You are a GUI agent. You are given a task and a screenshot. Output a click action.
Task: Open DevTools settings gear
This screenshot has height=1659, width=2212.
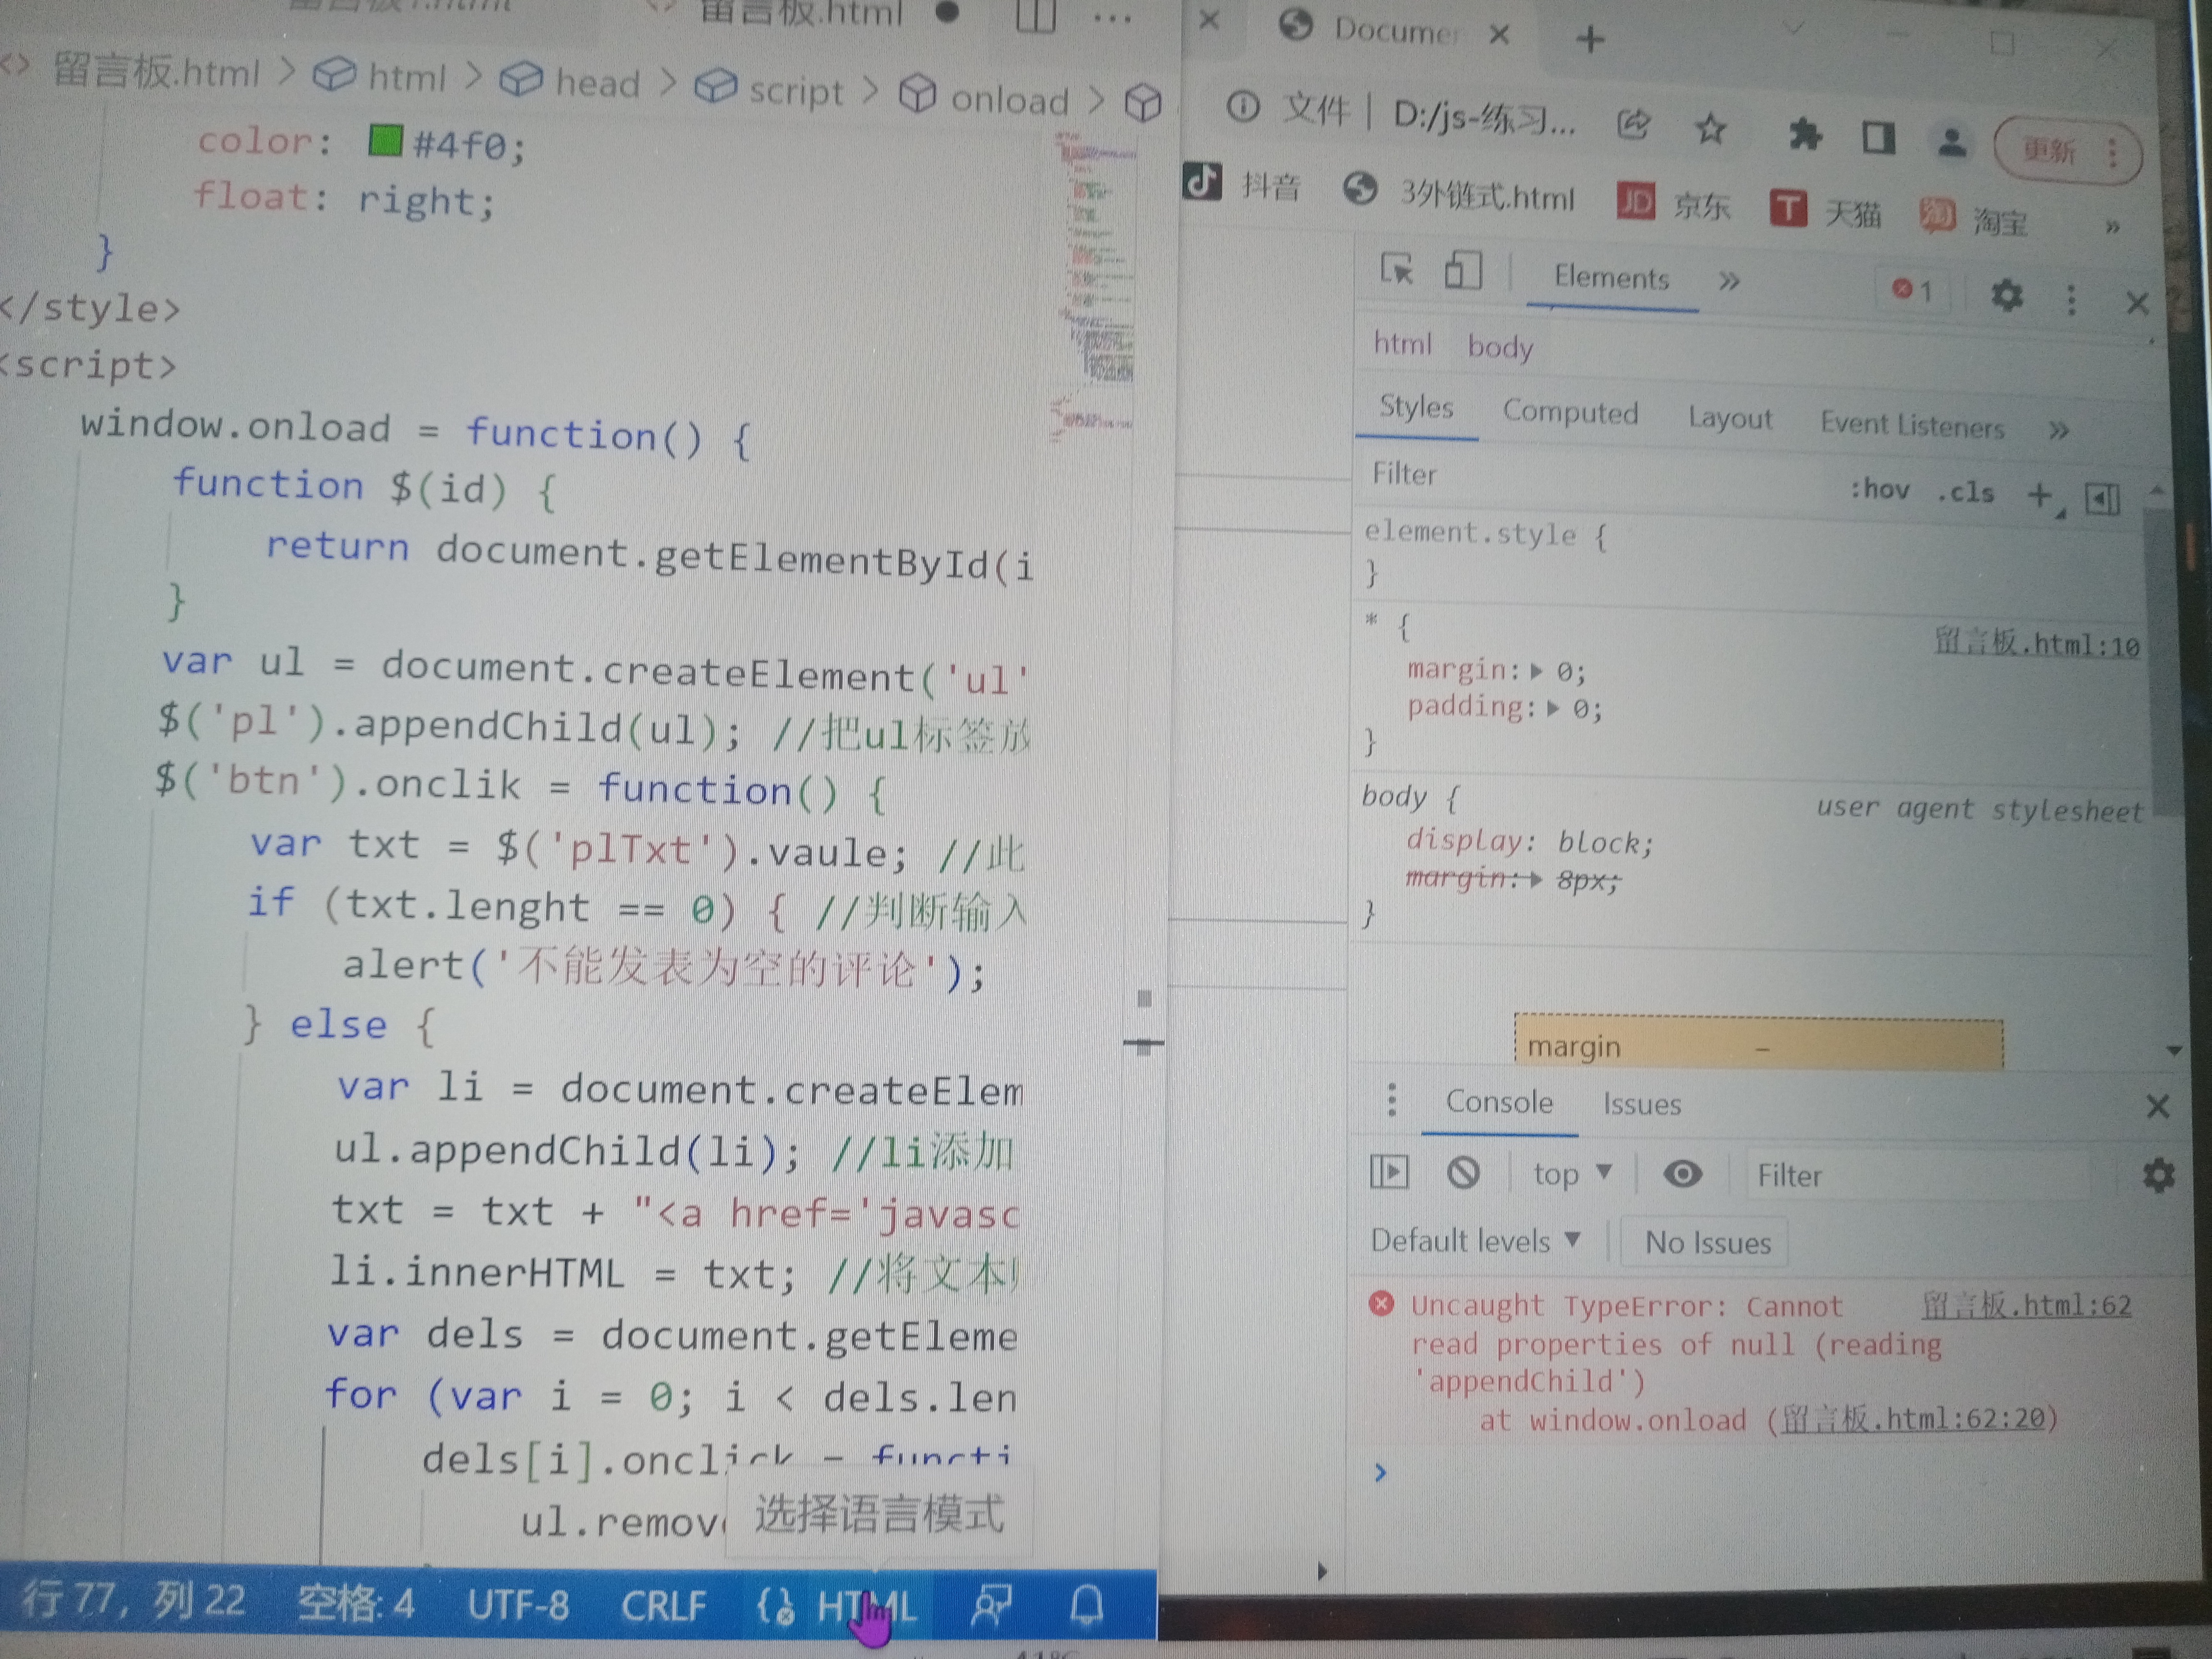(x=2006, y=295)
